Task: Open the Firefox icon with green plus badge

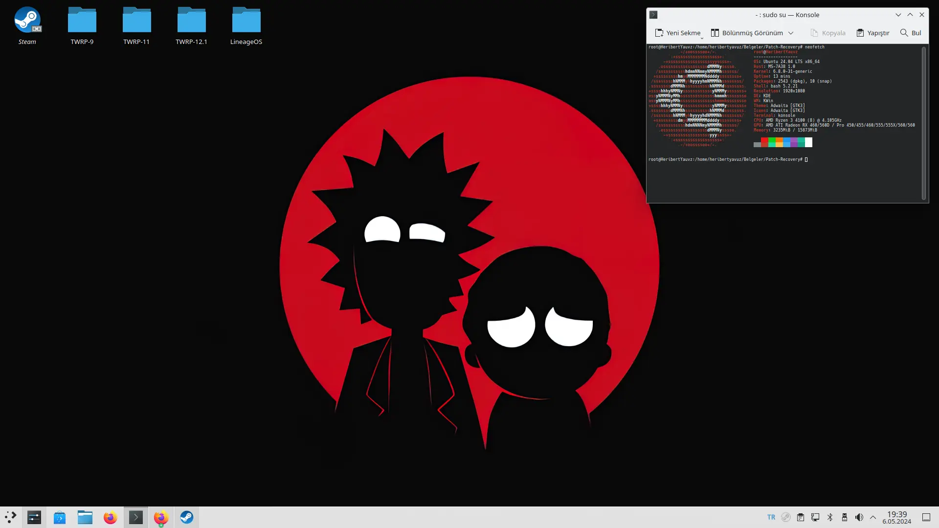Action: [x=161, y=517]
